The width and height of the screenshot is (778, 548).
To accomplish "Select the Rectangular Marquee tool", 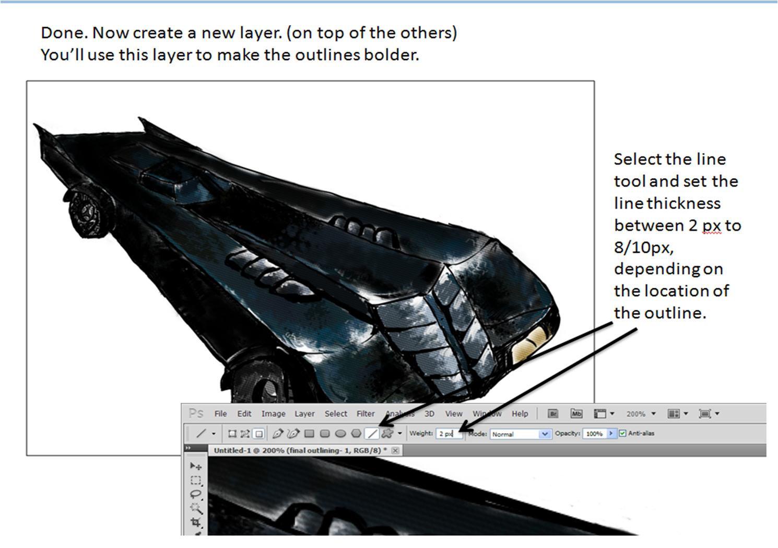I will pos(196,480).
